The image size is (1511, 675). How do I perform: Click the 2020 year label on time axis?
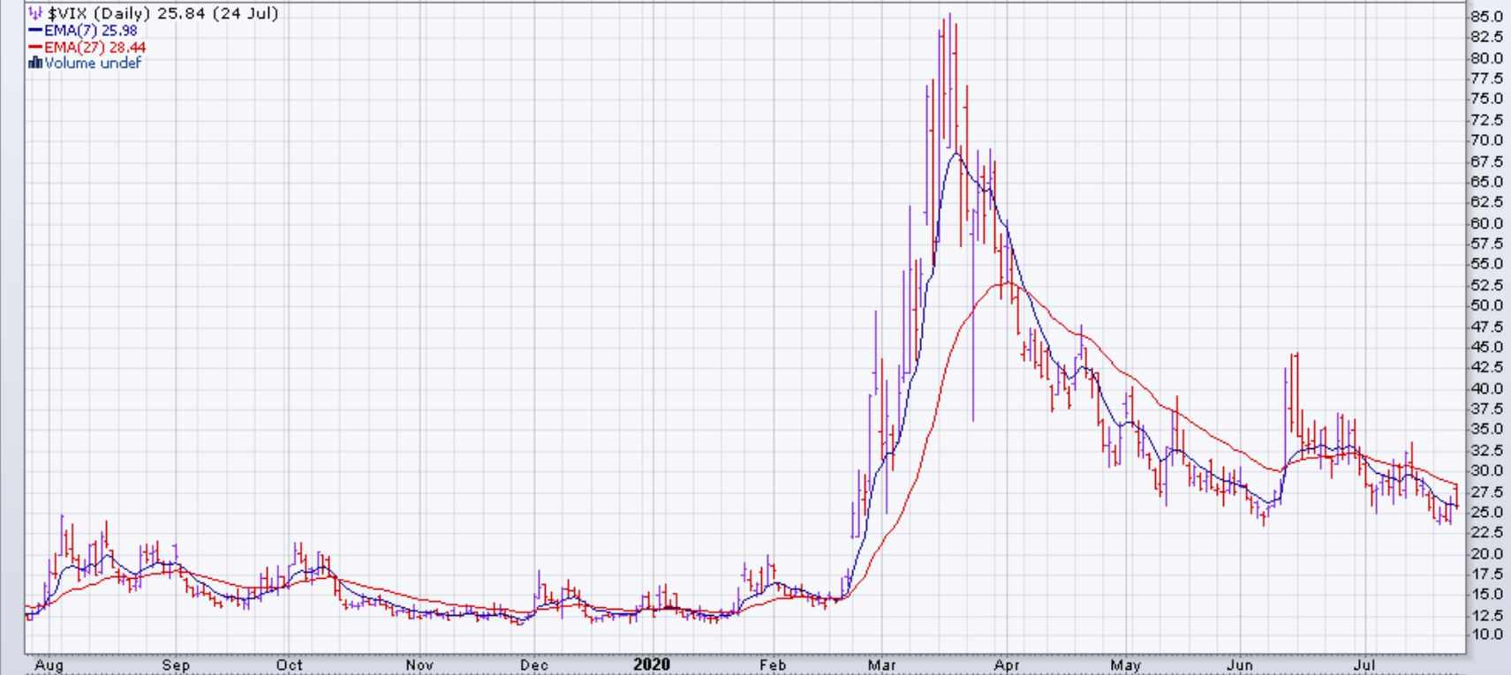pyautogui.click(x=652, y=665)
